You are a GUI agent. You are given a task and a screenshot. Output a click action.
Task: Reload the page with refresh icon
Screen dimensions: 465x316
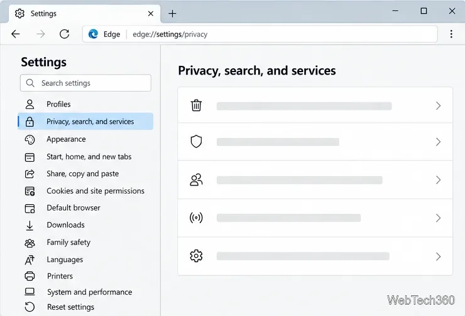pos(64,34)
